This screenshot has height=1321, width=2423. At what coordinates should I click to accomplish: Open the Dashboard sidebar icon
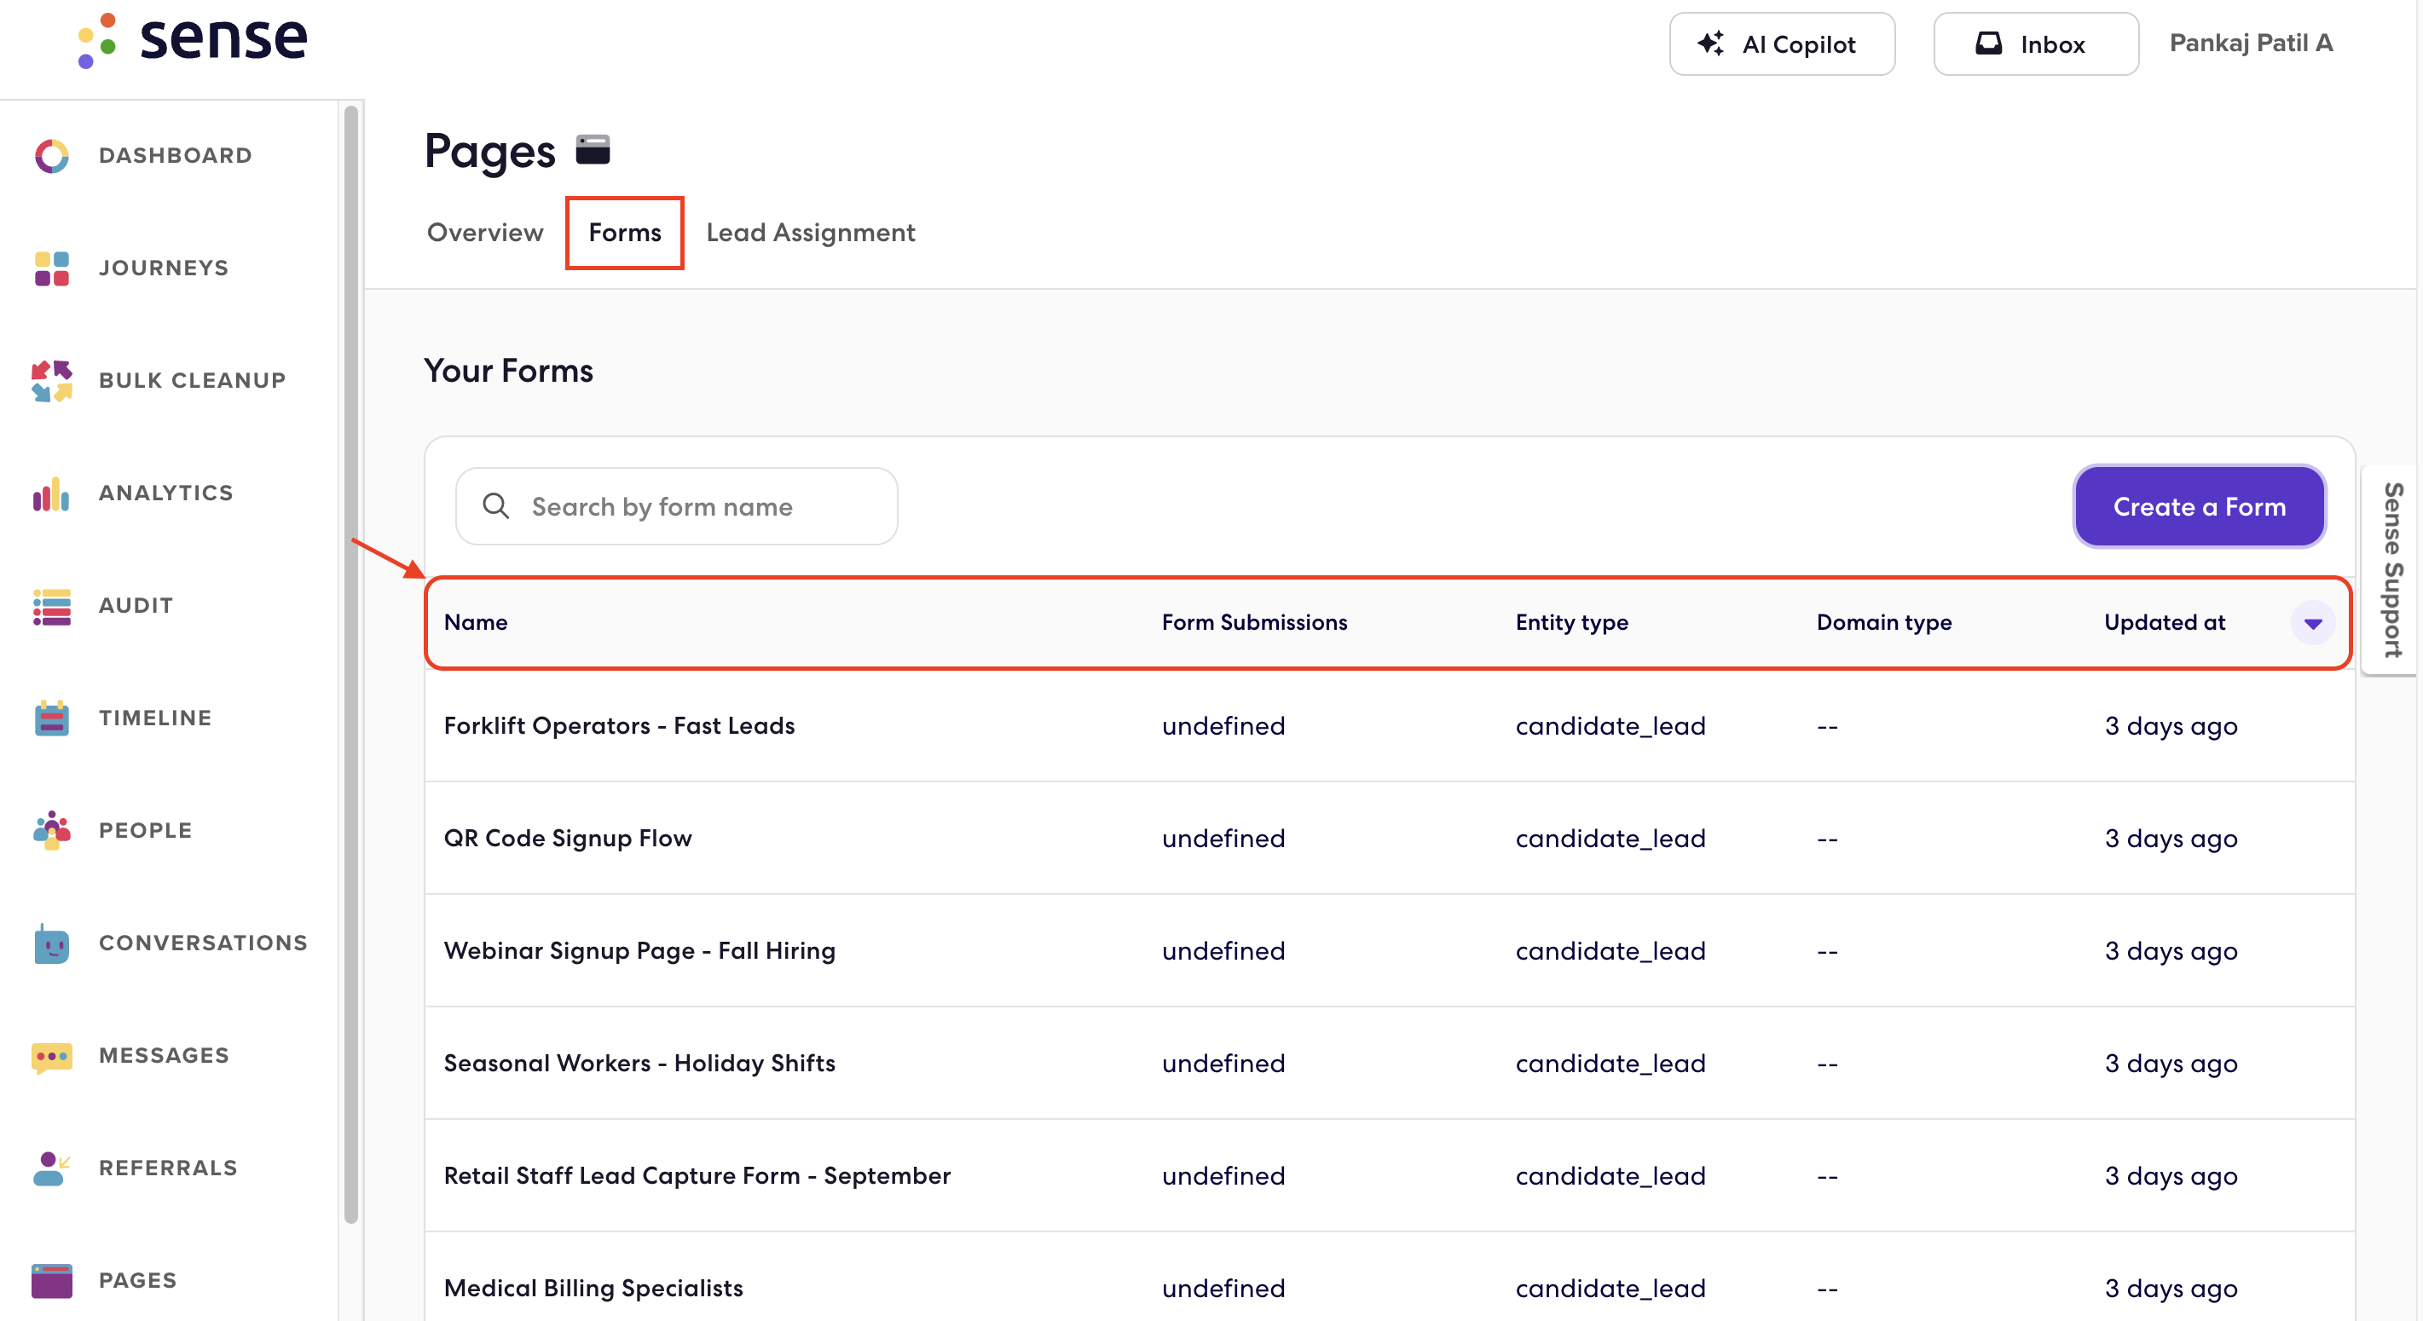(x=52, y=156)
